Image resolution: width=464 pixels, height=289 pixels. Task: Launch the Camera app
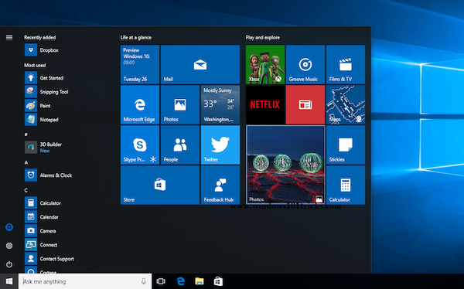pos(40,231)
